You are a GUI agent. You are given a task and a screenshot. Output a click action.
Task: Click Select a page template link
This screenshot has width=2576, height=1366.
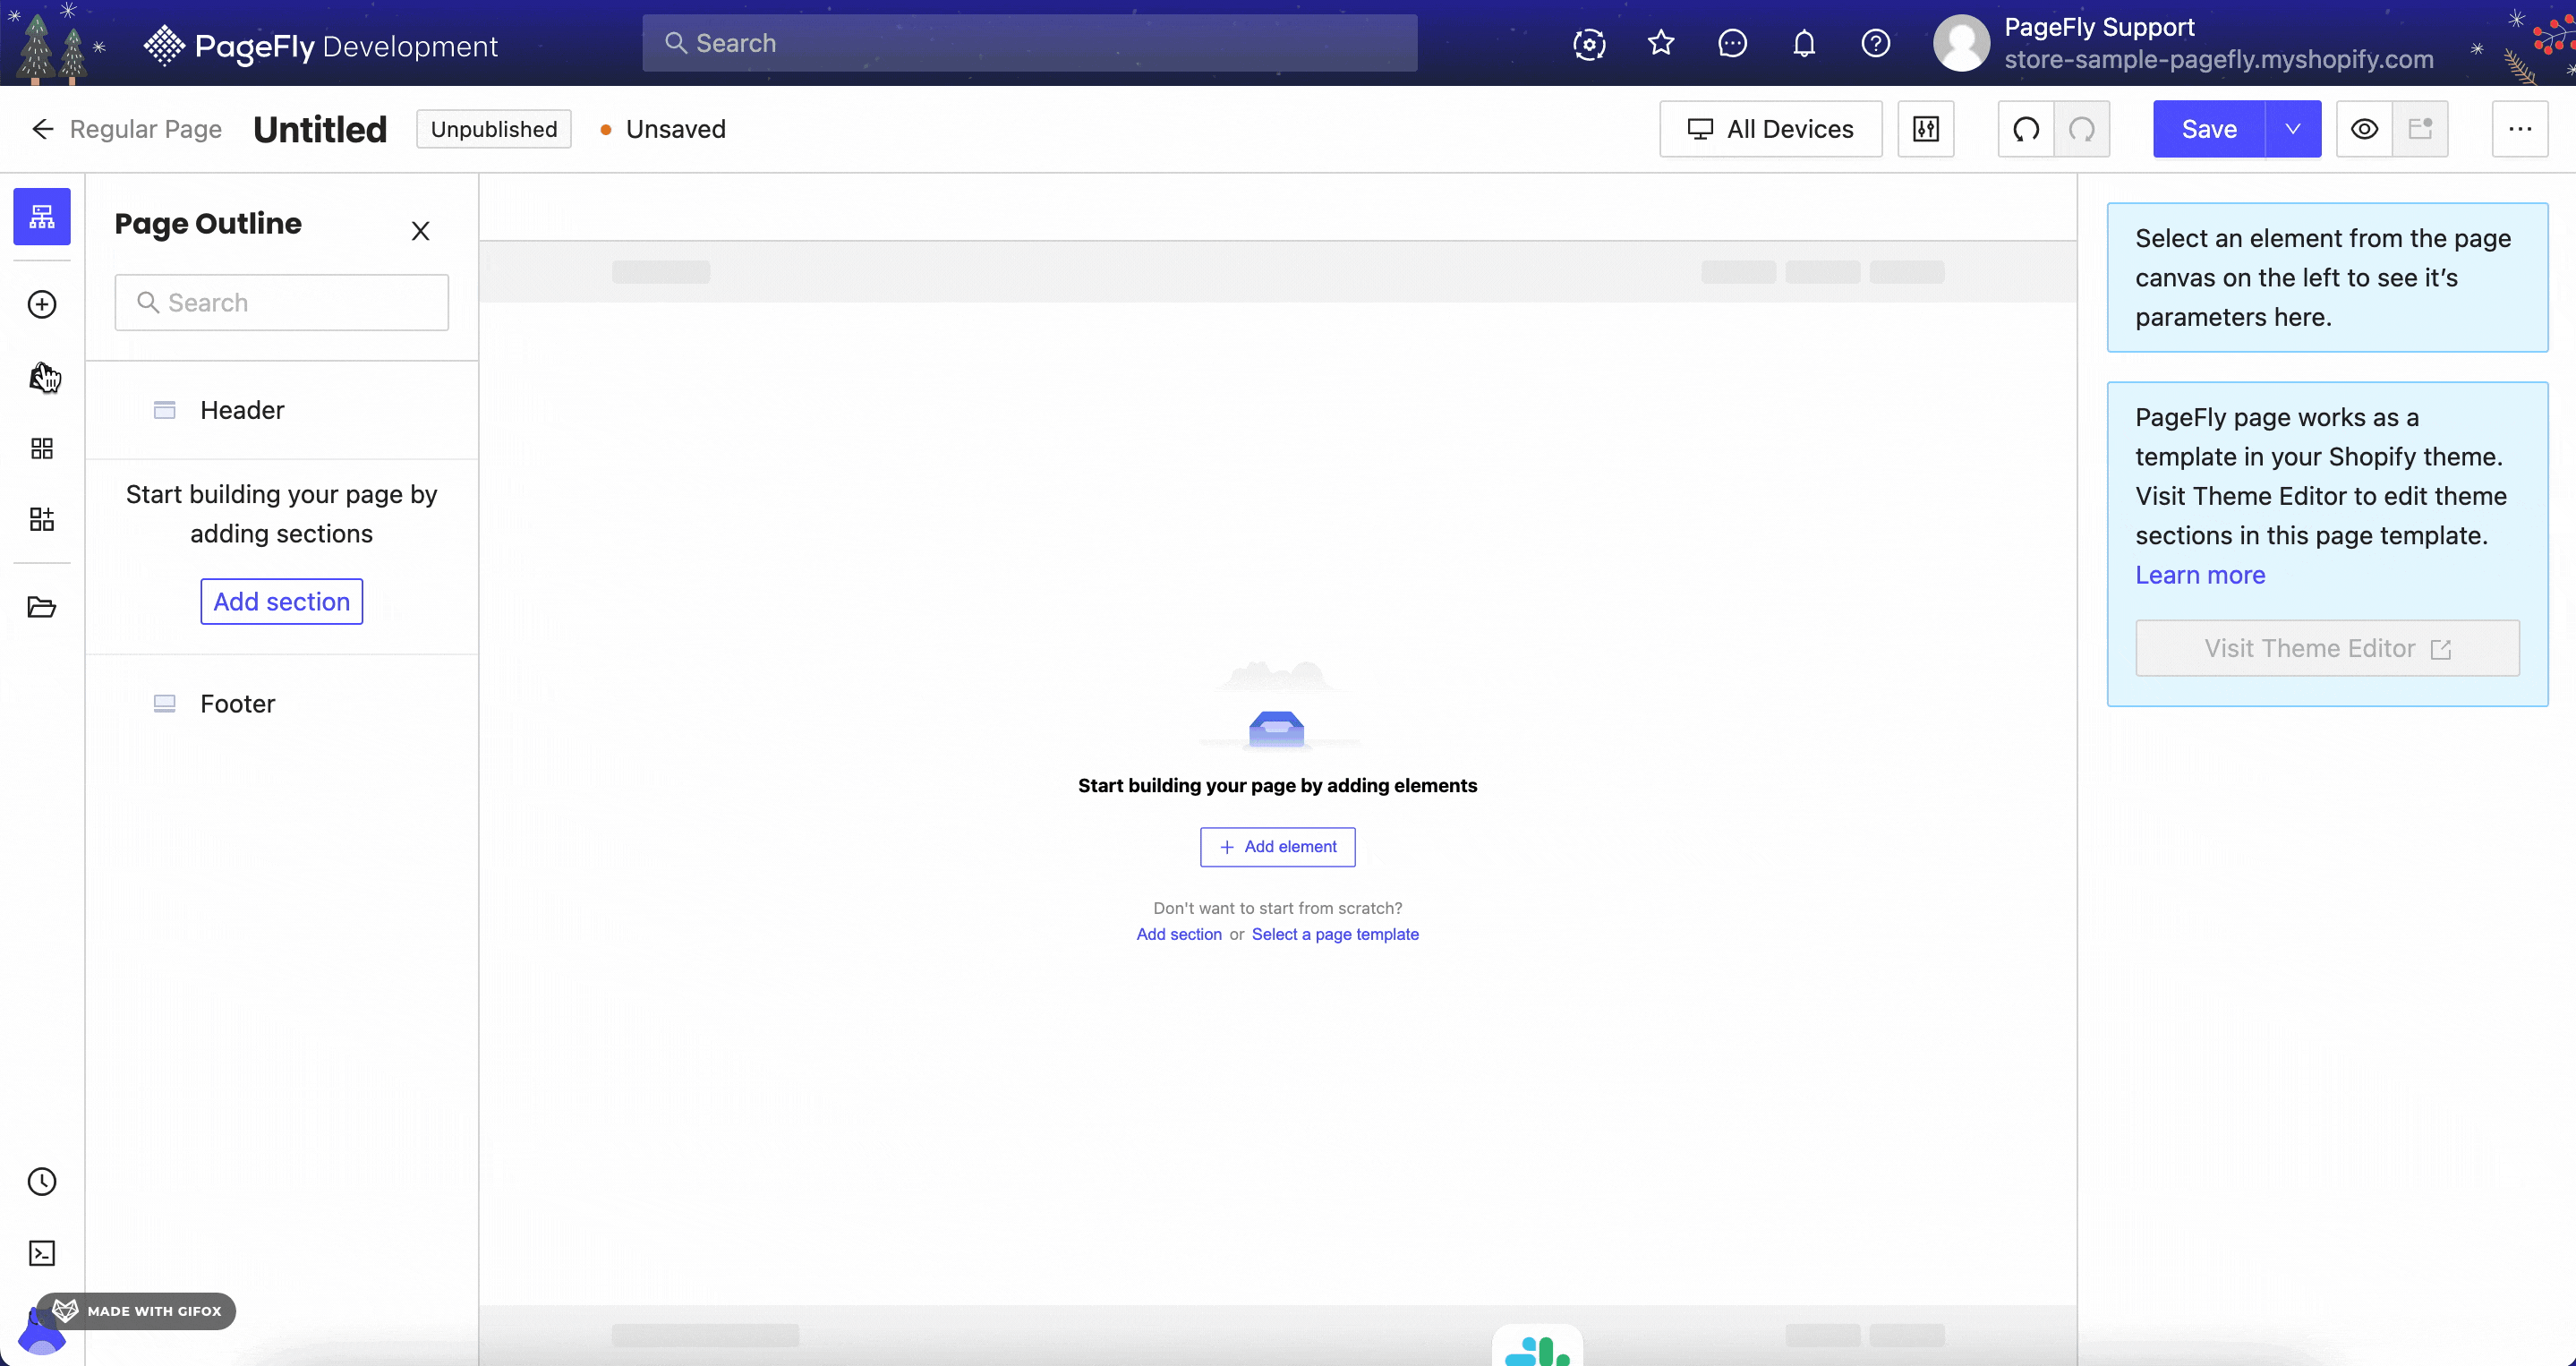[1335, 934]
